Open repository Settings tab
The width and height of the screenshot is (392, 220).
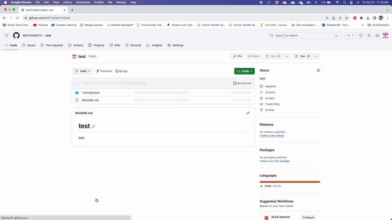175,45
